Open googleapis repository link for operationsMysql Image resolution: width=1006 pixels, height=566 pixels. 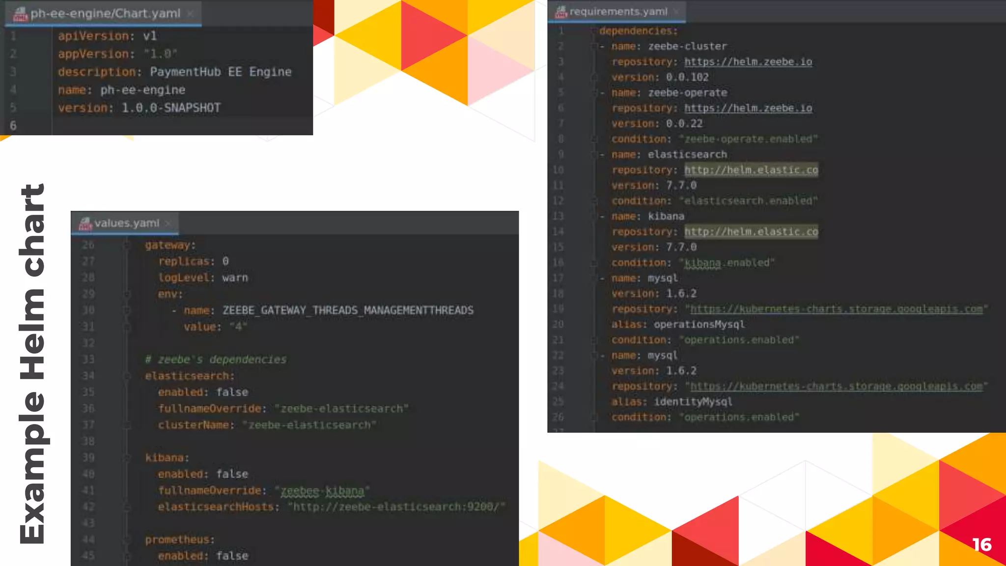[836, 309]
